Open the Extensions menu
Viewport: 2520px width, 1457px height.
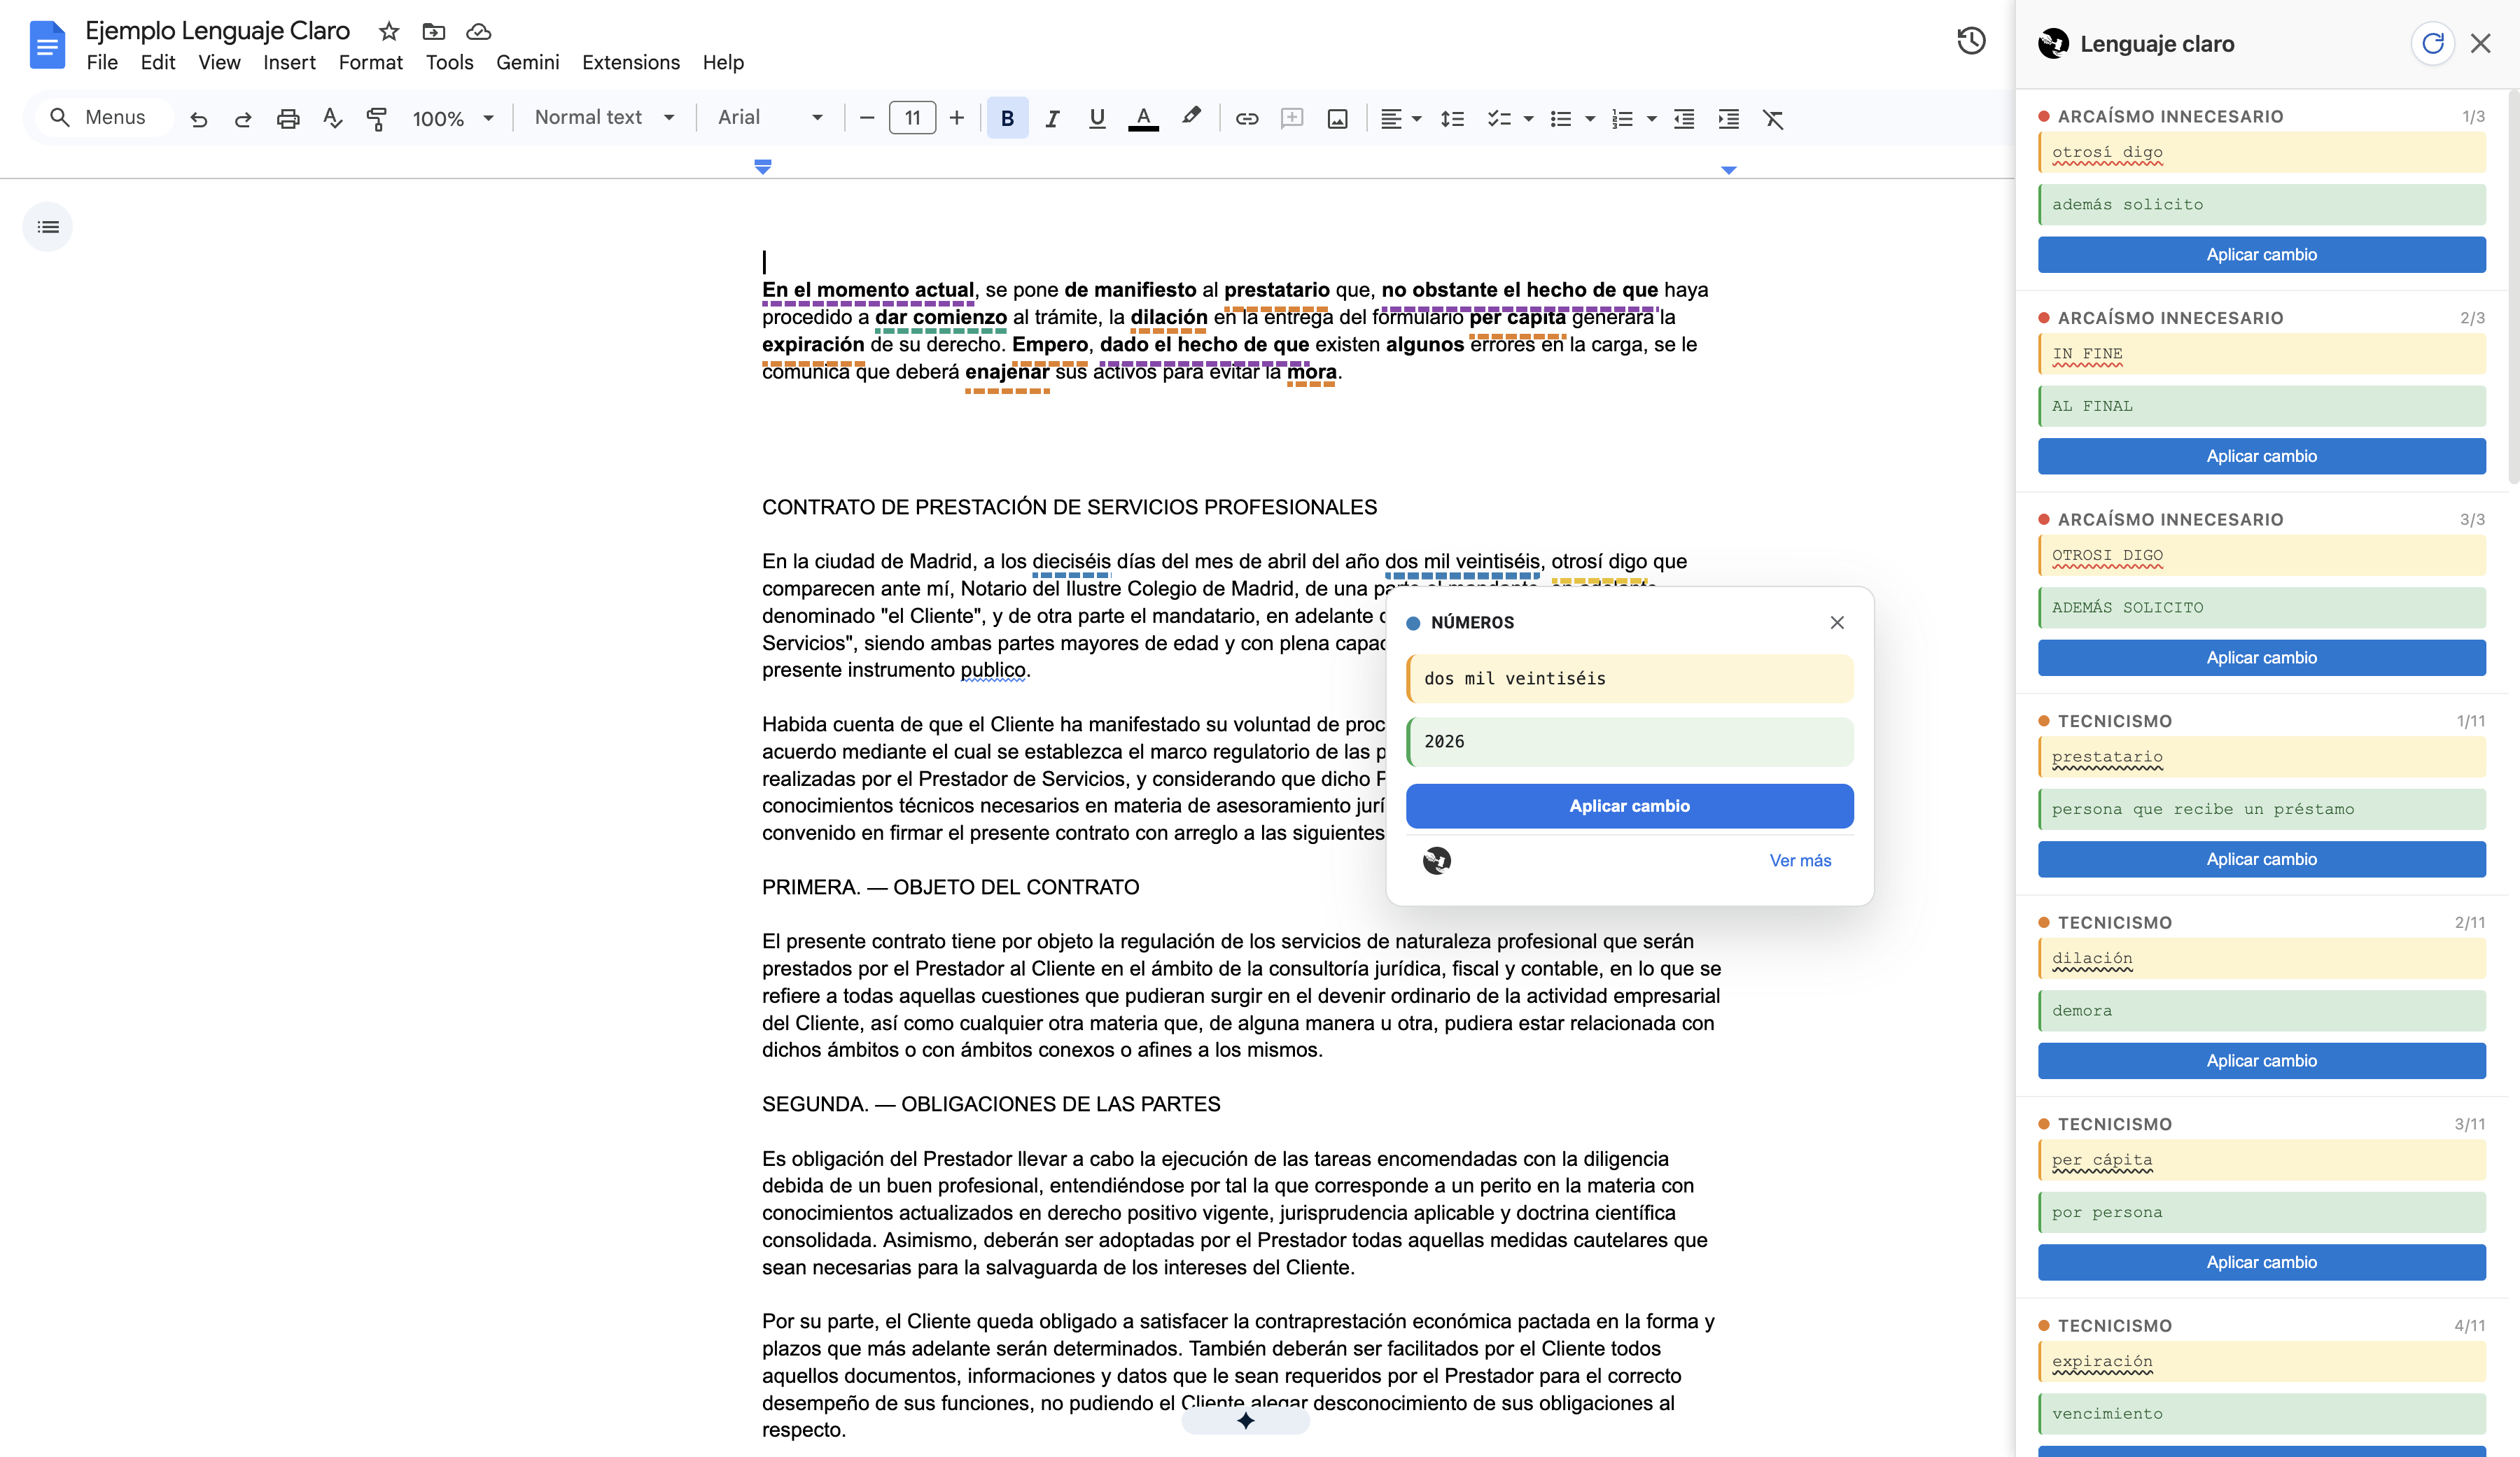pyautogui.click(x=630, y=62)
